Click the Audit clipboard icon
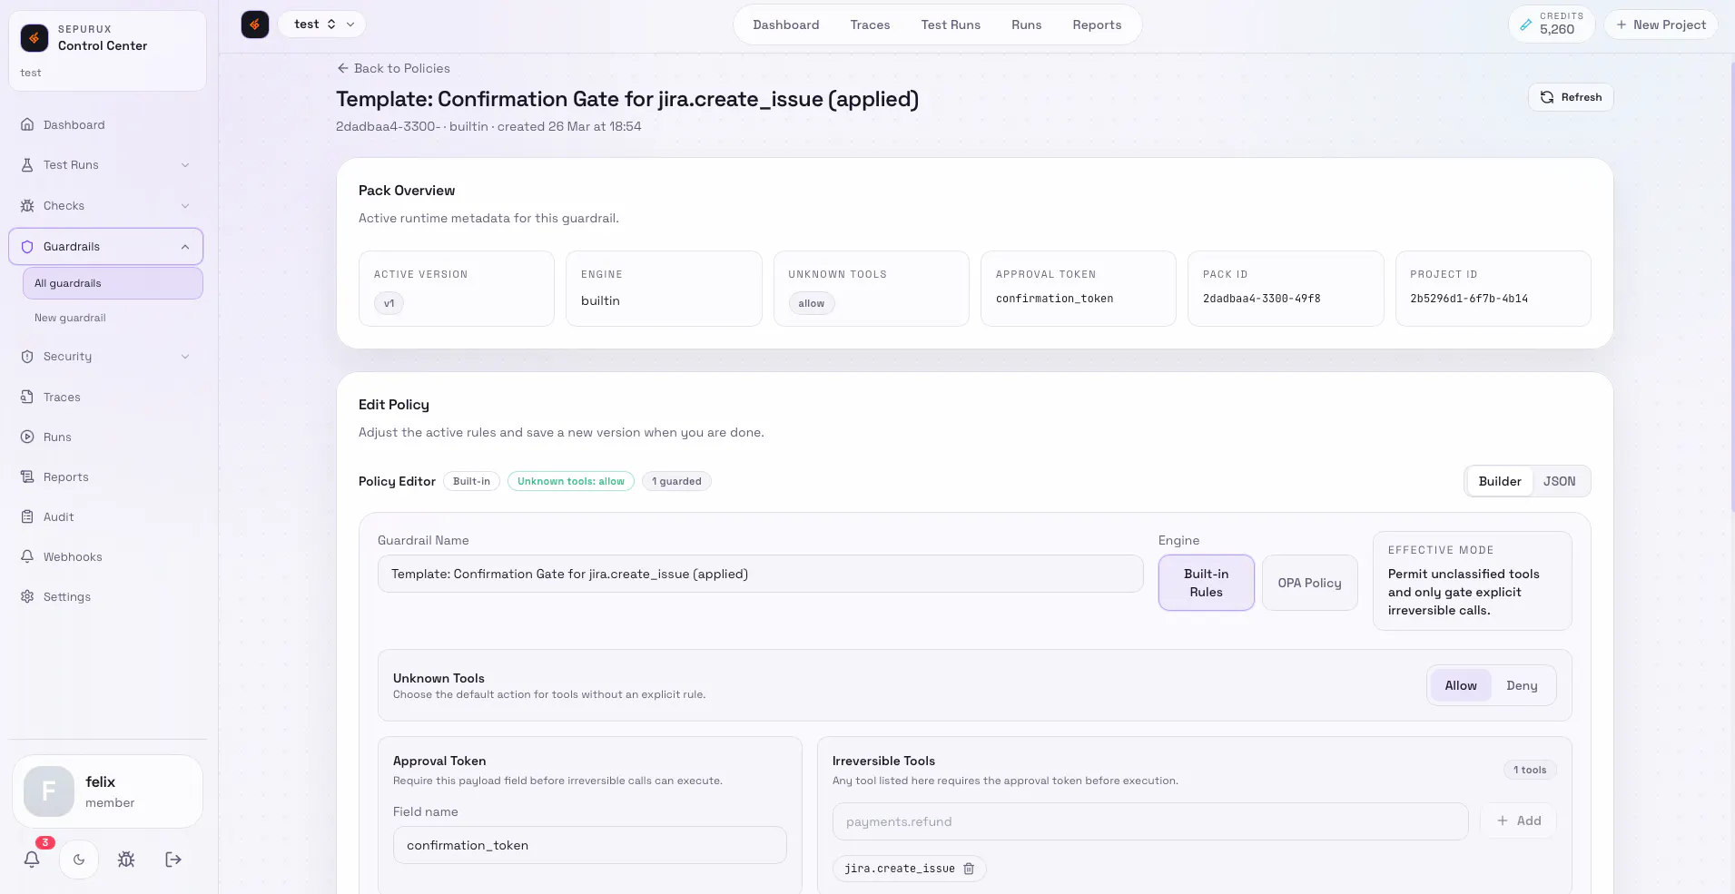 27,517
